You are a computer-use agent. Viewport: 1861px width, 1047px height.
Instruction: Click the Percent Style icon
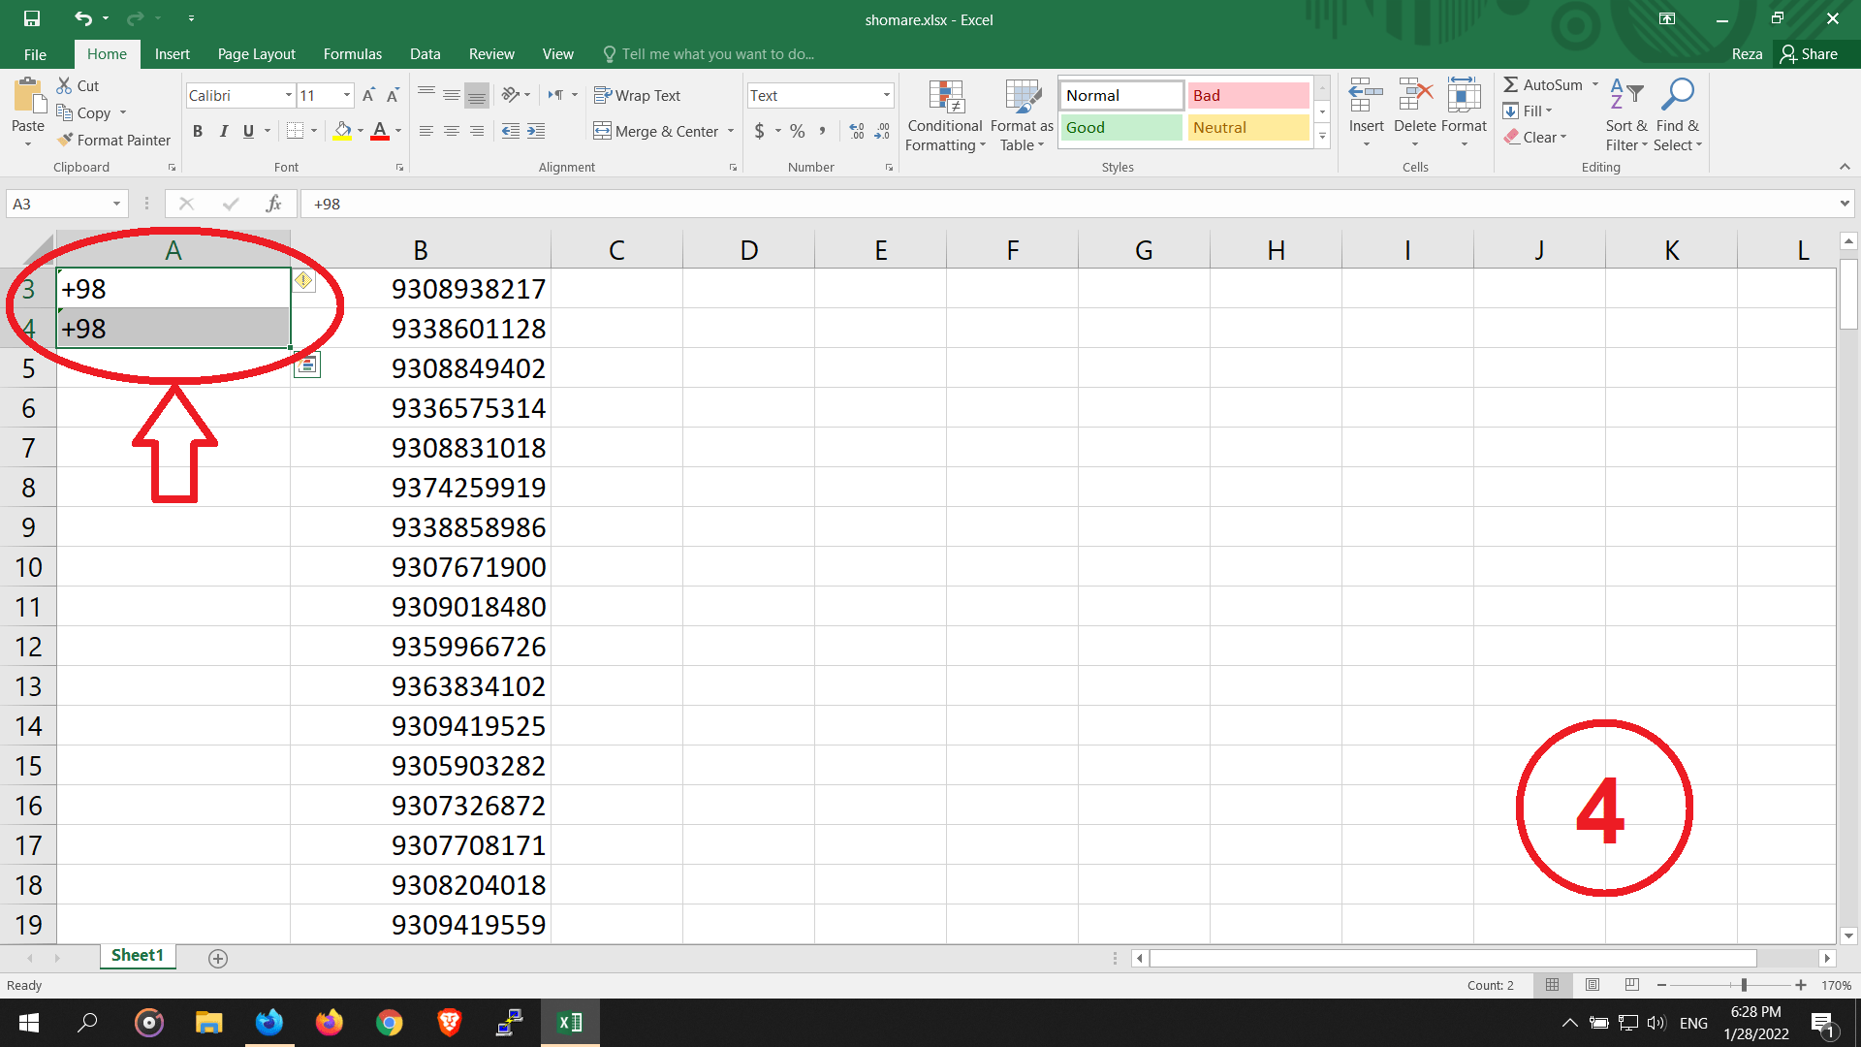(797, 131)
